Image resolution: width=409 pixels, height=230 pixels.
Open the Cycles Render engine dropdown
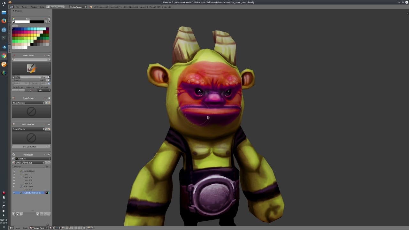click(78, 7)
